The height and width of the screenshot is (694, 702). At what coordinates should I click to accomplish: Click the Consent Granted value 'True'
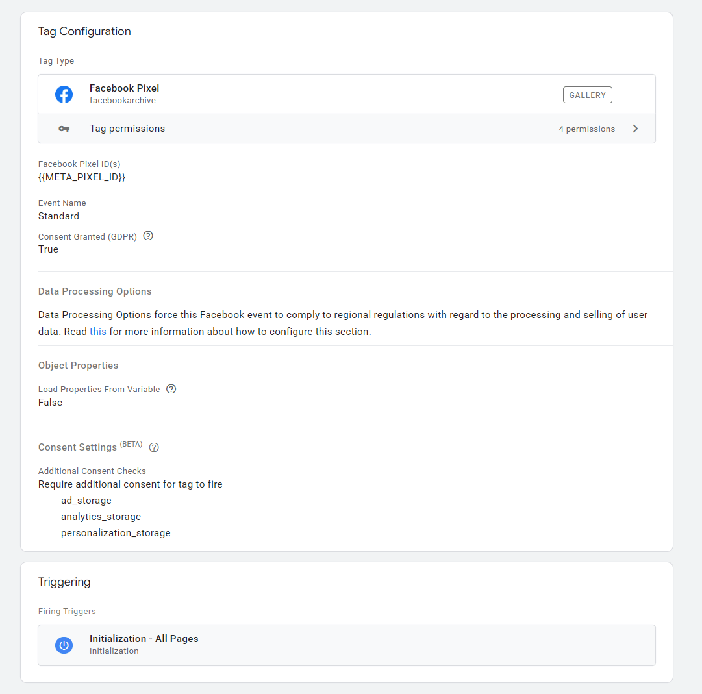[x=48, y=249]
